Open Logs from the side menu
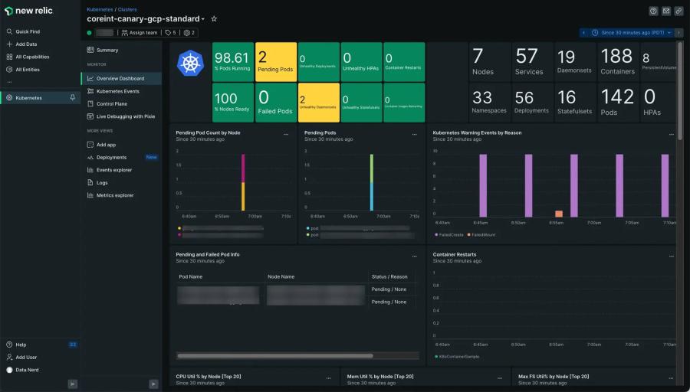The image size is (690, 392). click(x=121, y=182)
